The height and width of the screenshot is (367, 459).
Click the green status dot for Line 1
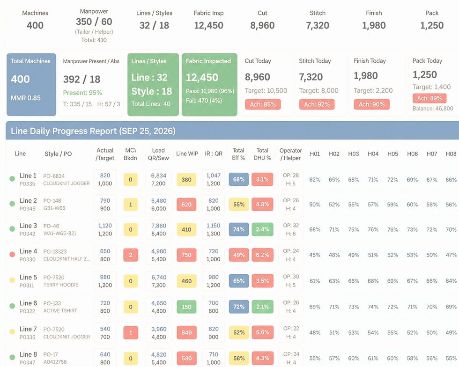click(12, 179)
